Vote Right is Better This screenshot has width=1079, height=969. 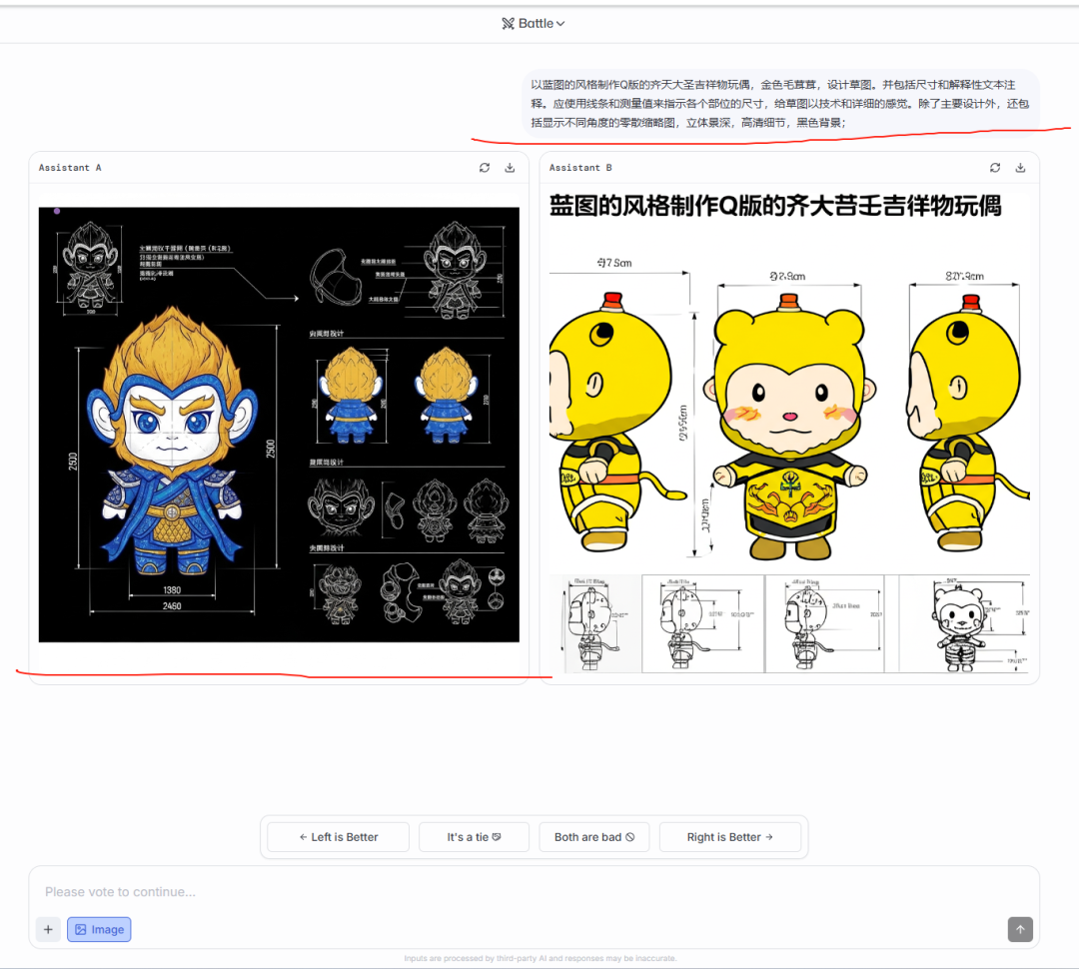pos(729,837)
